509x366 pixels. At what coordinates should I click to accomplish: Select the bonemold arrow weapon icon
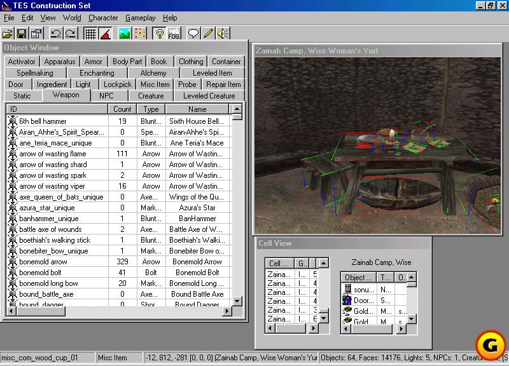pyautogui.click(x=12, y=261)
